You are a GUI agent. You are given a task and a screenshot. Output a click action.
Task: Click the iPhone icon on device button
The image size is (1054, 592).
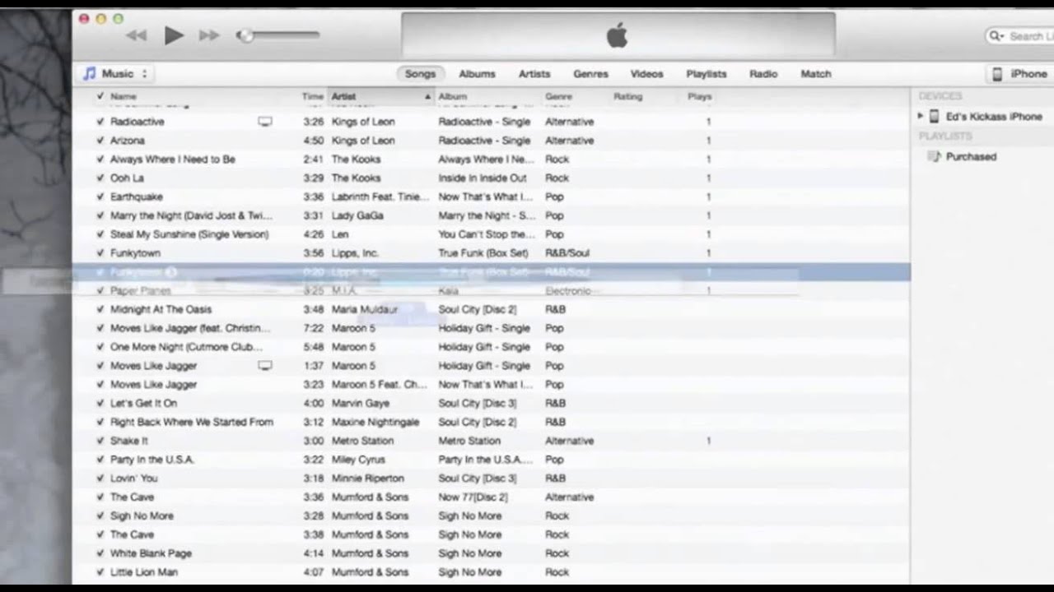tap(996, 74)
